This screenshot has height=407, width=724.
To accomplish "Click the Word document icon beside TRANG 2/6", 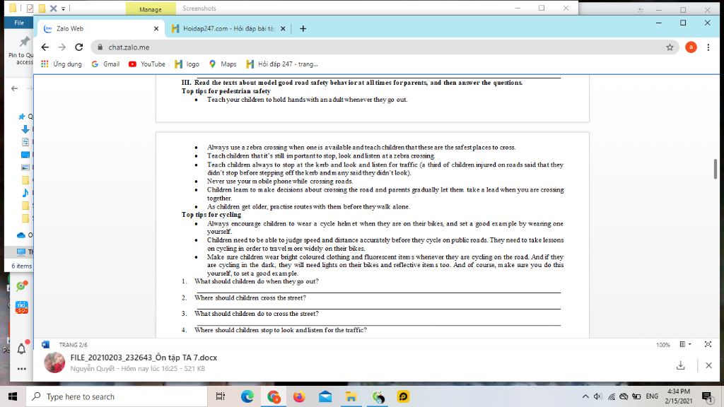I will (x=45, y=345).
